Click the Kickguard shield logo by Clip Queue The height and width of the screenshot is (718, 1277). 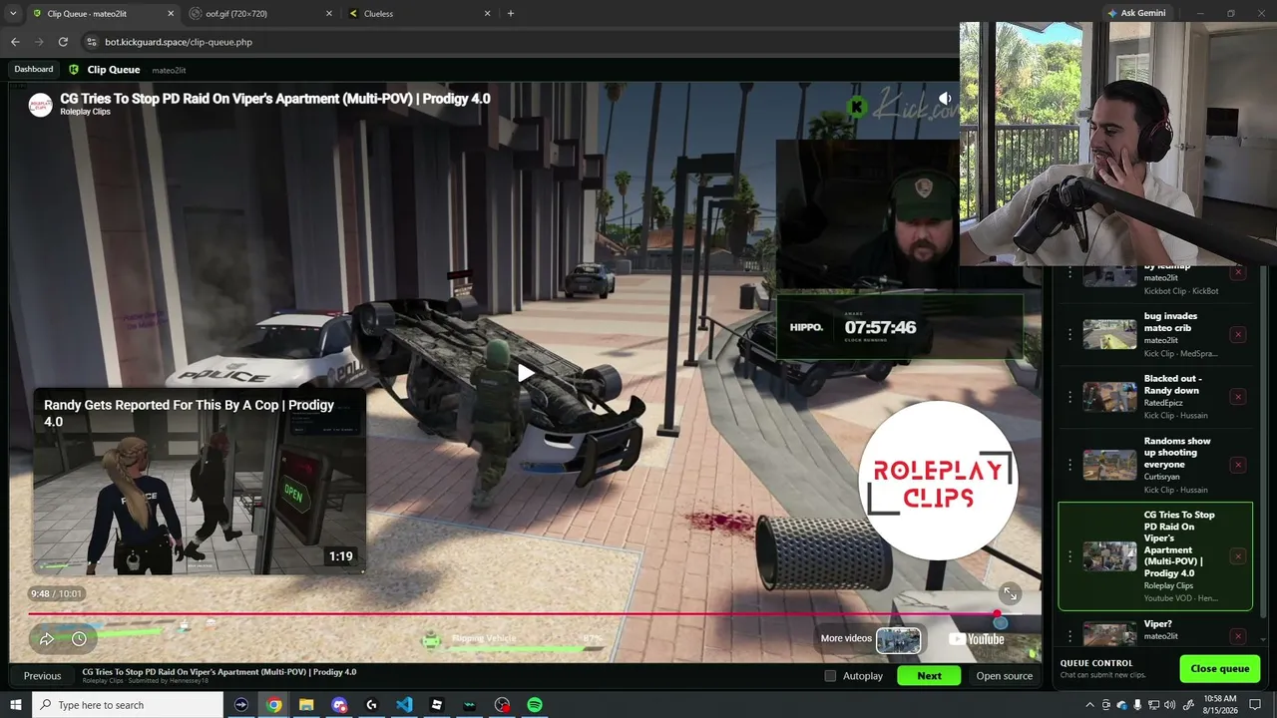74,70
